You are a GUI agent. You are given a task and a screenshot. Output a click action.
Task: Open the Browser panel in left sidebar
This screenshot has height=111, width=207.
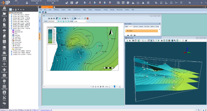tap(4, 11)
